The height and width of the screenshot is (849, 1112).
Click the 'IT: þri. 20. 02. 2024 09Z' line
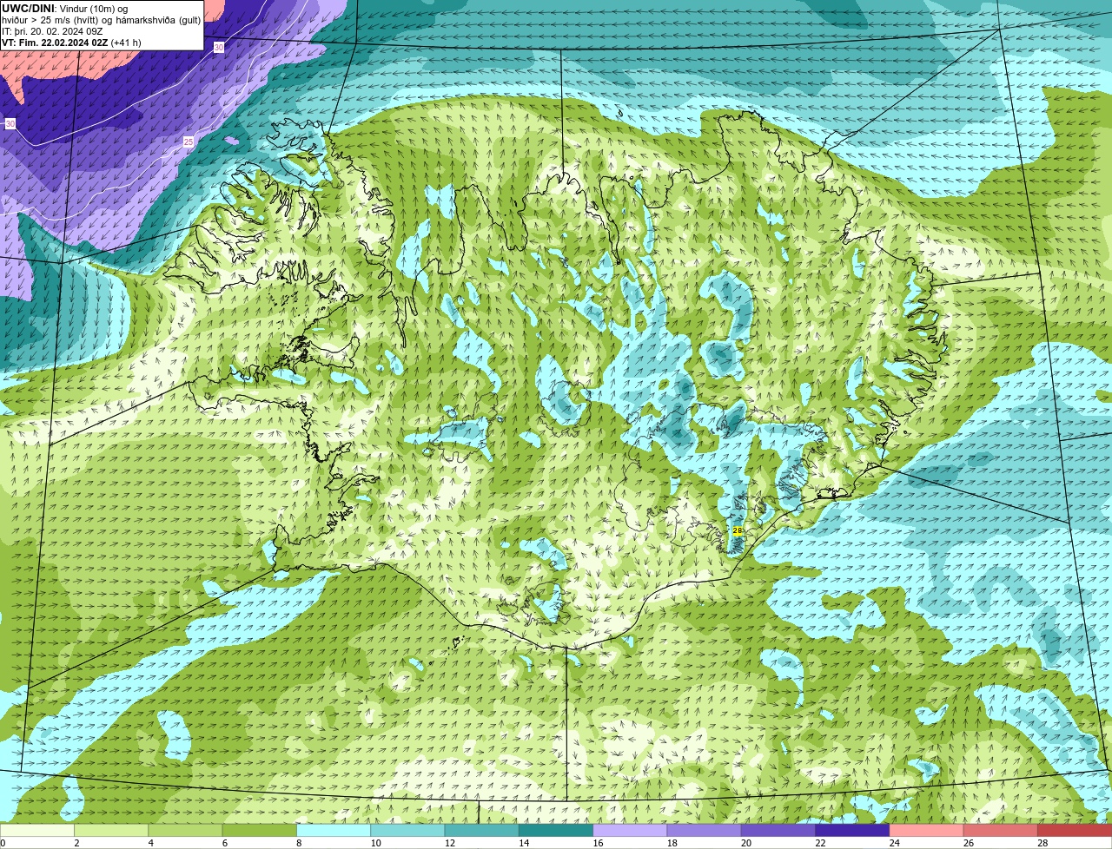point(52,31)
